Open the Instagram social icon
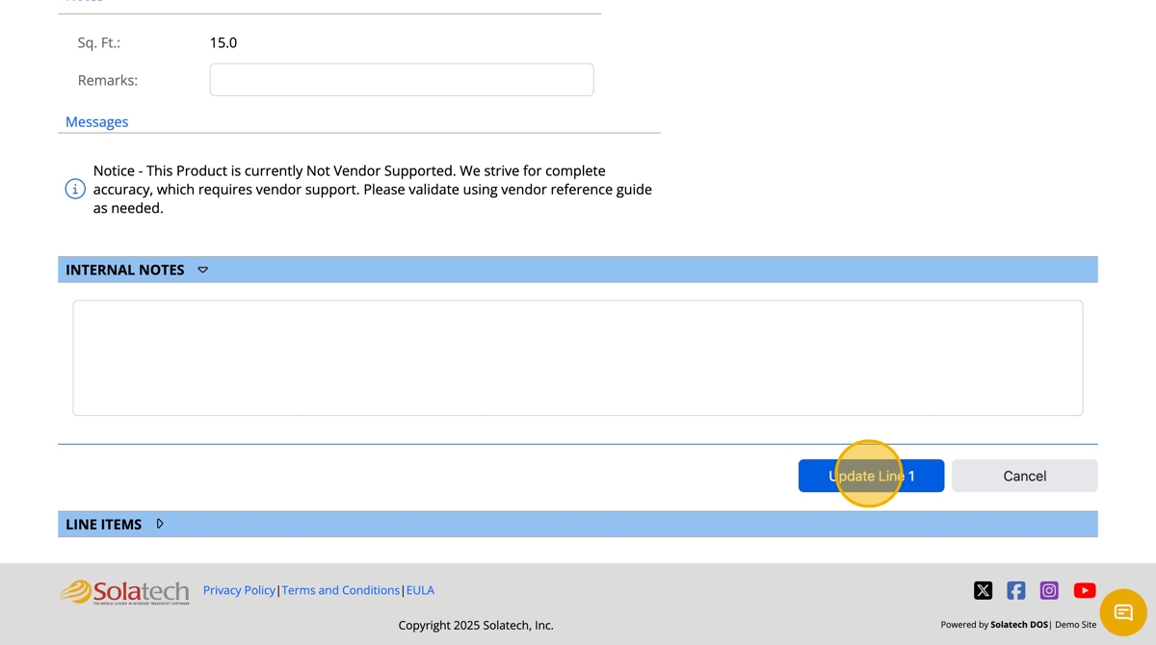This screenshot has height=645, width=1156. tap(1050, 590)
